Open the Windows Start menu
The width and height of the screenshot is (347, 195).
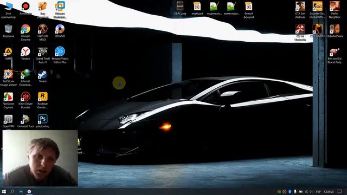(x=4, y=191)
